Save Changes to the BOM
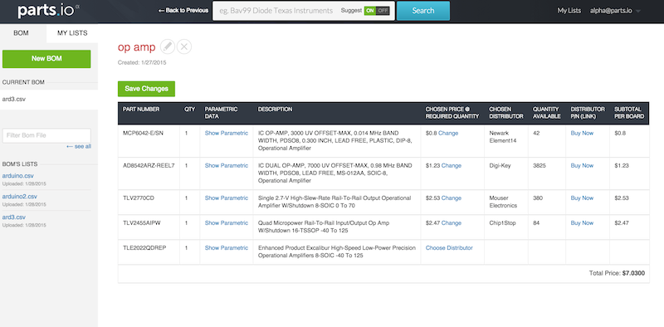Image resolution: width=664 pixels, height=327 pixels. click(x=147, y=89)
